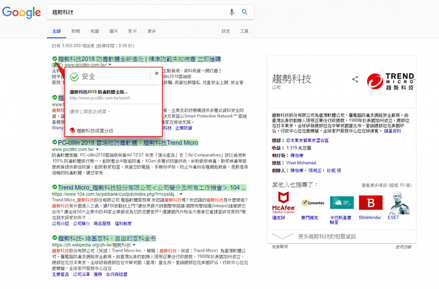Click safety icon beside Trend Micro 104 job result
Image resolution: width=439 pixels, height=289 pixels.
55,187
